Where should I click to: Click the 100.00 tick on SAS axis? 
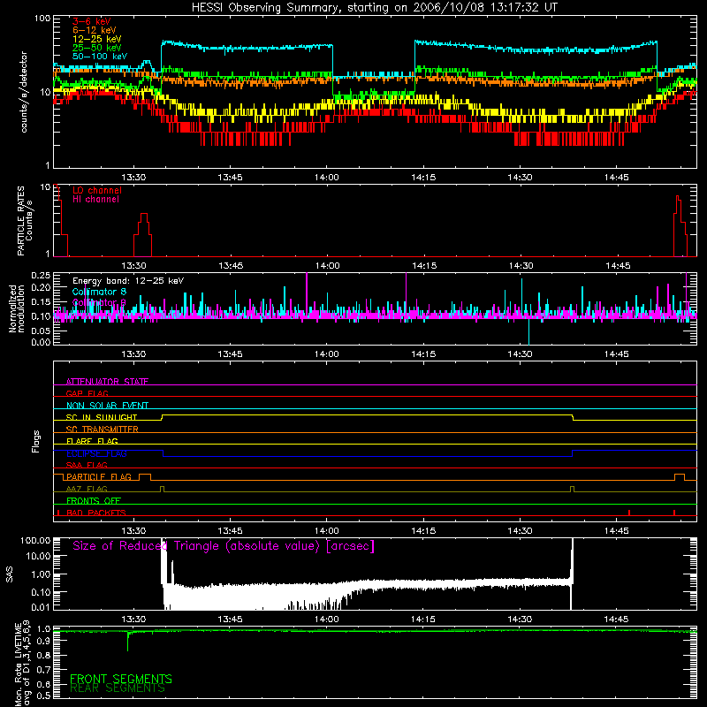click(35, 540)
